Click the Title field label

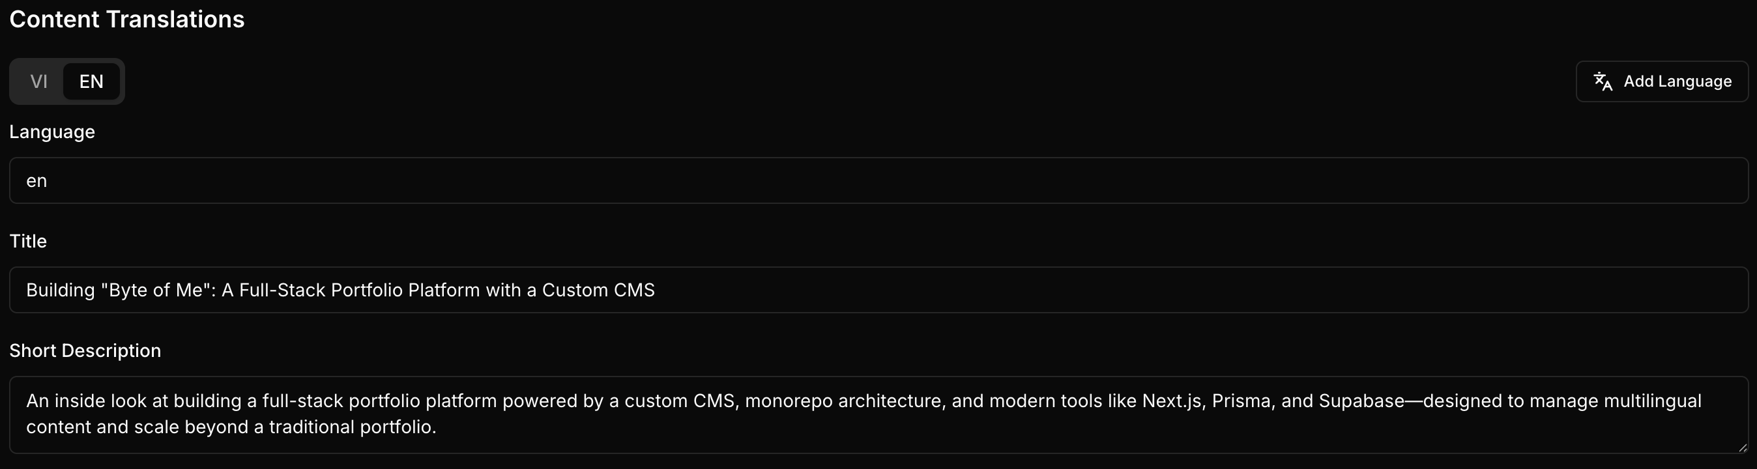[28, 241]
